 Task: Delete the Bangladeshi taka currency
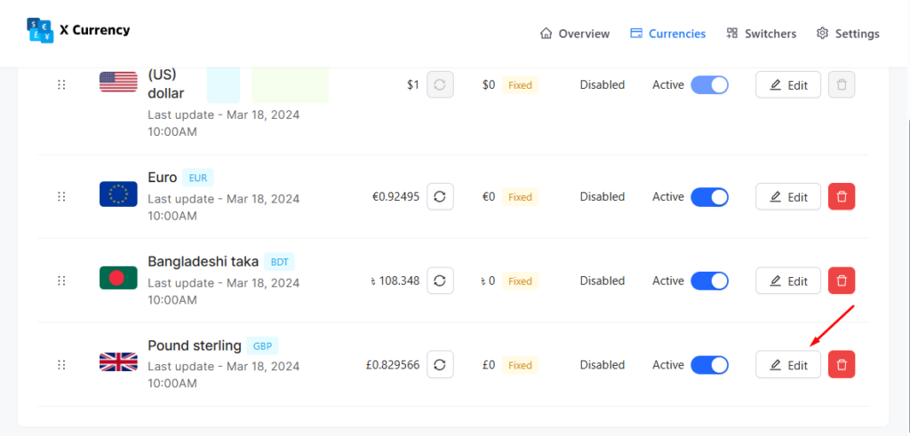click(x=842, y=281)
